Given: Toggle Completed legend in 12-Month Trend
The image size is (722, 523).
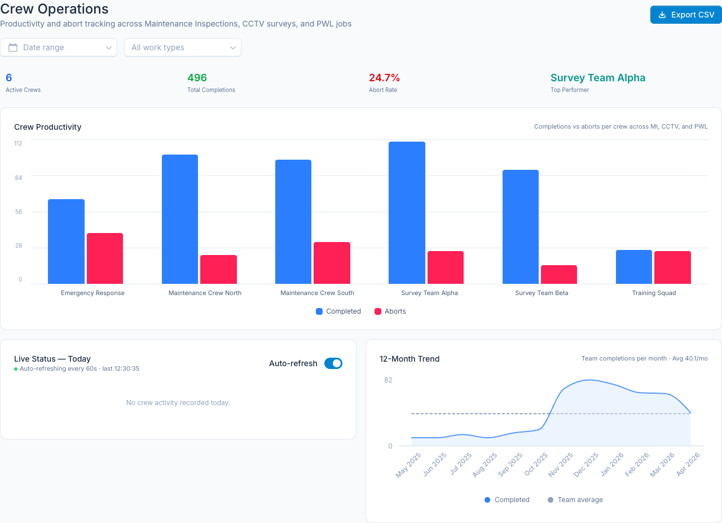Looking at the screenshot, I should tap(507, 500).
